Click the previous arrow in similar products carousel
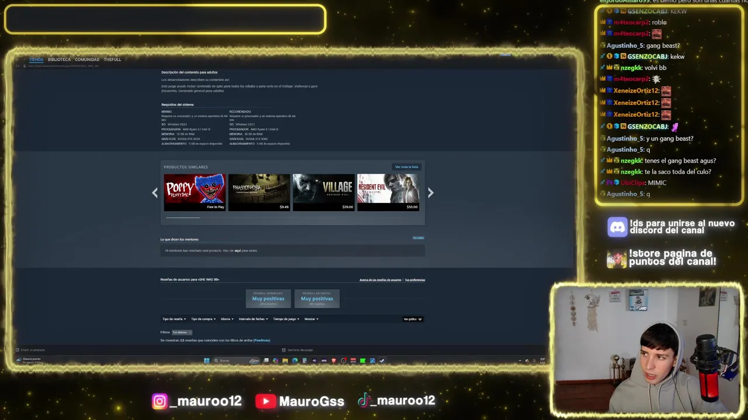This screenshot has height=420, width=748. point(155,192)
